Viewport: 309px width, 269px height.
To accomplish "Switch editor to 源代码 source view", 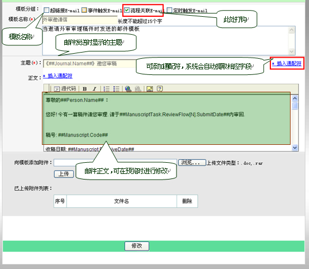I will (x=65, y=89).
